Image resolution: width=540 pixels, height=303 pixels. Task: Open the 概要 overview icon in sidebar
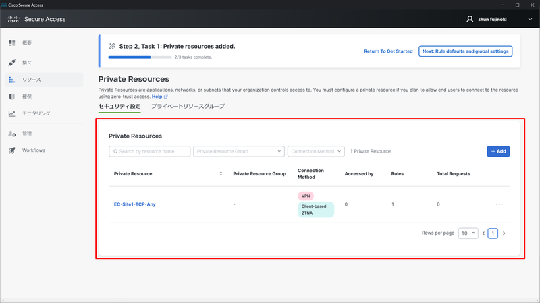pos(12,43)
